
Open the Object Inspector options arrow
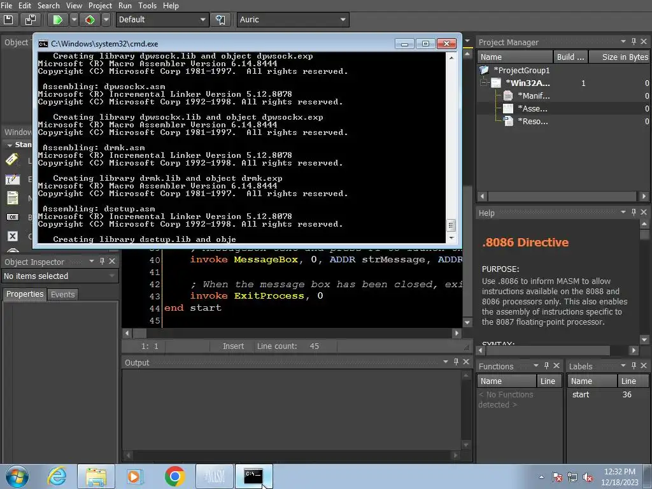92,261
